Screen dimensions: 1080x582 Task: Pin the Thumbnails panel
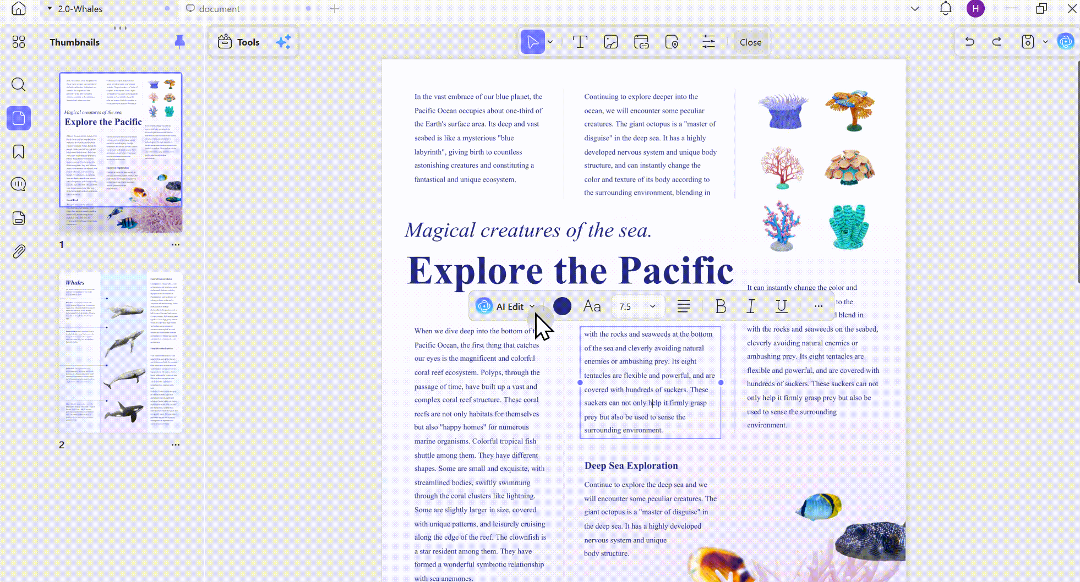pos(179,42)
